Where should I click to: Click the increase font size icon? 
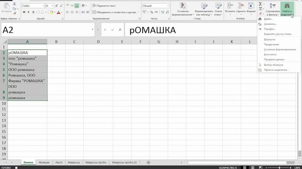(x=57, y=6)
